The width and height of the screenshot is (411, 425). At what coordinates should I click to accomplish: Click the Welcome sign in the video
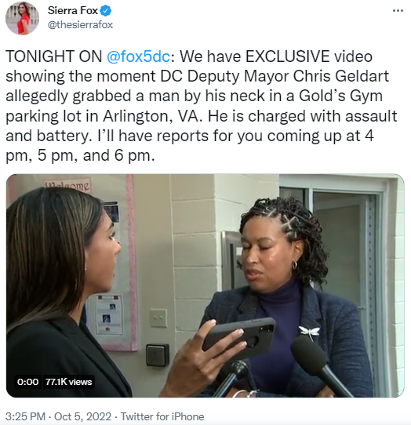(x=67, y=184)
